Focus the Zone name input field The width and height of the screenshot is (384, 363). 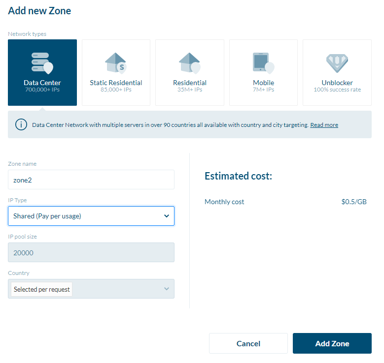coord(91,180)
